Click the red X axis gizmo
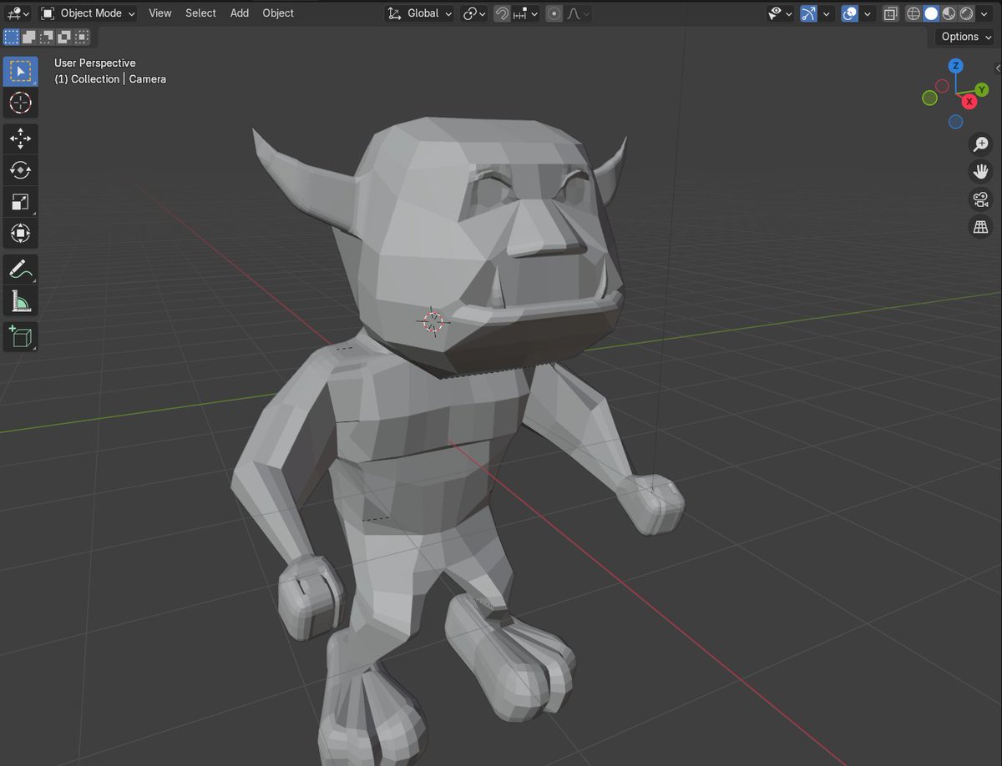This screenshot has width=1002, height=766. [x=969, y=101]
